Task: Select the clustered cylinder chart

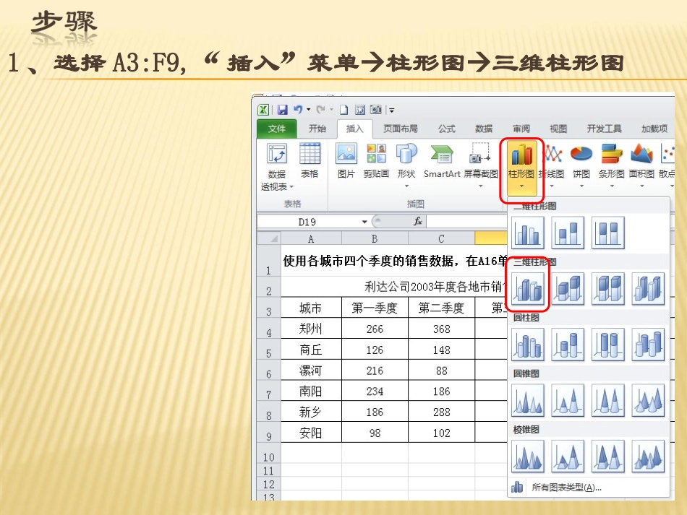Action: 527,345
